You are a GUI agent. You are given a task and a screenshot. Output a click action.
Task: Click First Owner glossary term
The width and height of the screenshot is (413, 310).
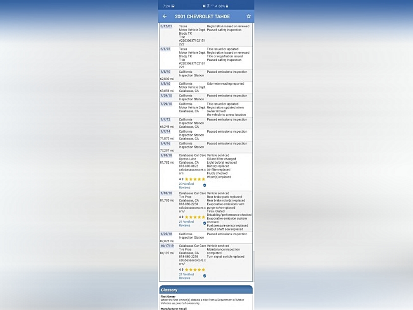pyautogui.click(x=169, y=297)
